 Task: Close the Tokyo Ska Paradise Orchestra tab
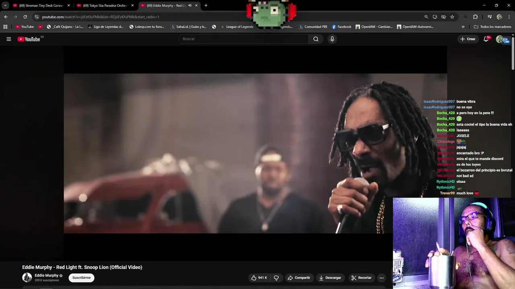[132, 6]
